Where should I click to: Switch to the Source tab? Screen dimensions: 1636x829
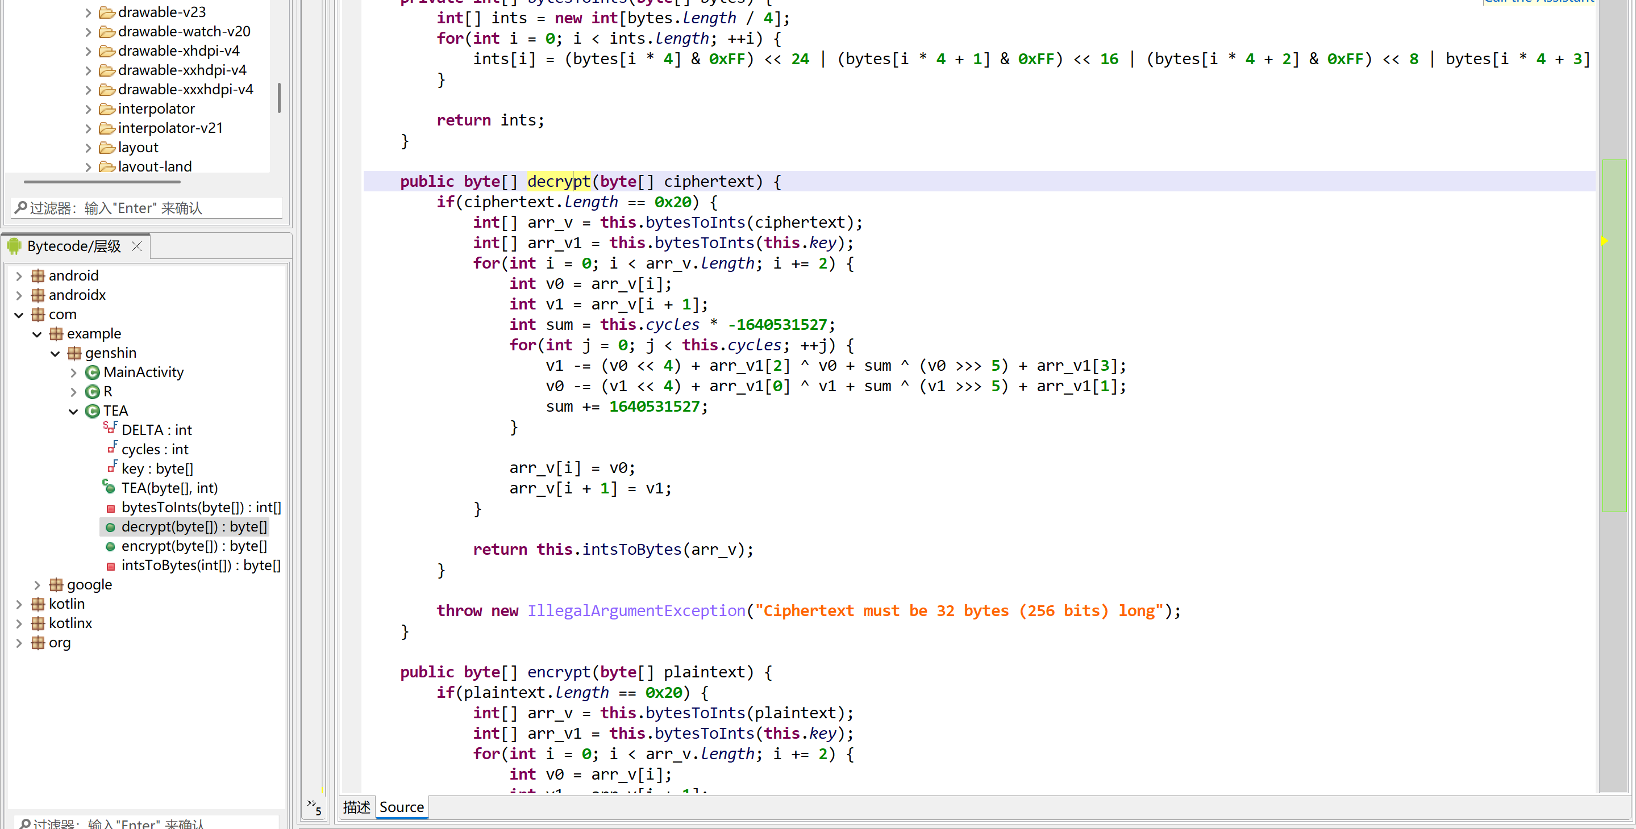coord(402,807)
